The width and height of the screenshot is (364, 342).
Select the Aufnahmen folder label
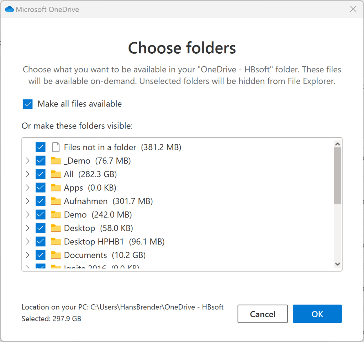[x=85, y=201]
